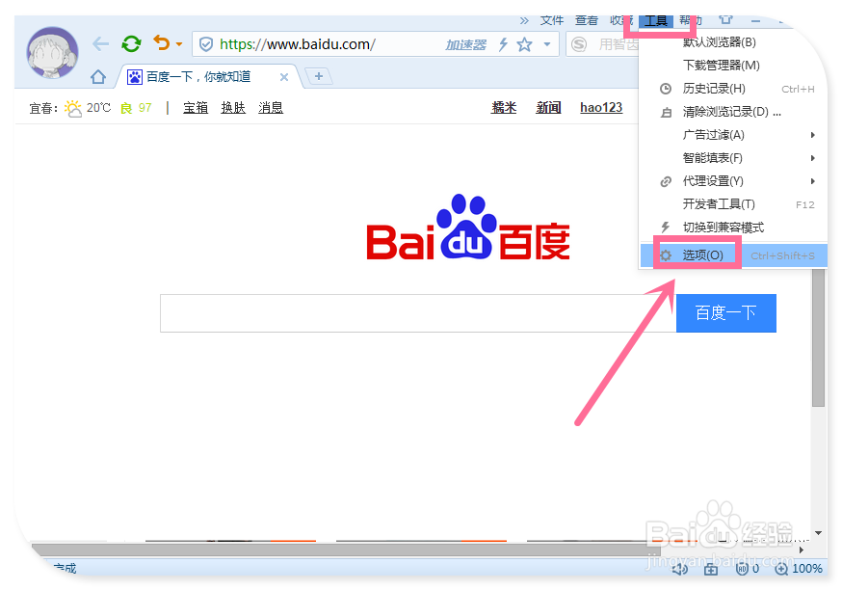
Task: Click the Sogou search engine icon
Action: pyautogui.click(x=579, y=44)
